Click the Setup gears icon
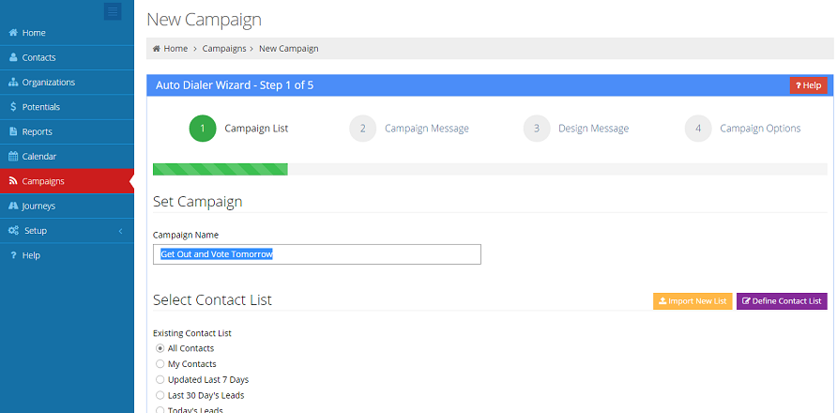 pos(14,230)
